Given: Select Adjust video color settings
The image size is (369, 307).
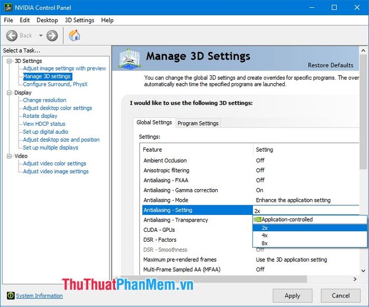Looking at the screenshot, I should point(55,163).
